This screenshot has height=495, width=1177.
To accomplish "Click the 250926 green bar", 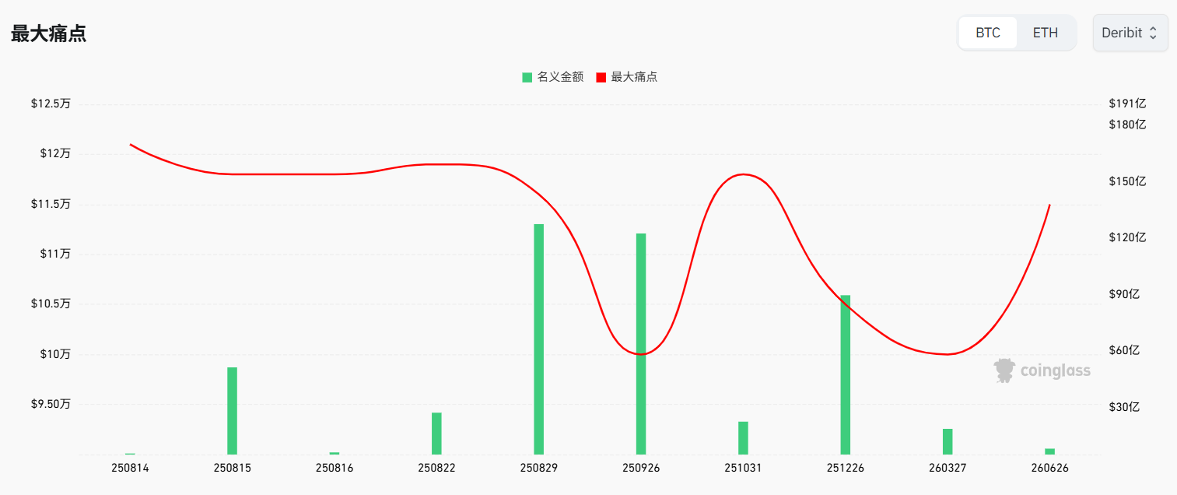I will [x=641, y=343].
